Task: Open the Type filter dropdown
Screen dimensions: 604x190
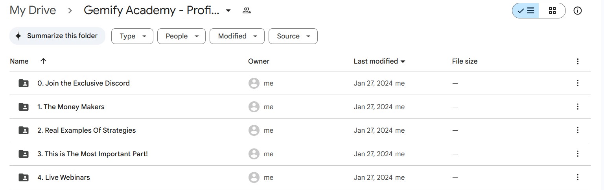Action: (132, 36)
